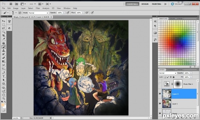200x120 pixels.
Task: Toggle lock position
Action: pyautogui.click(x=171, y=77)
